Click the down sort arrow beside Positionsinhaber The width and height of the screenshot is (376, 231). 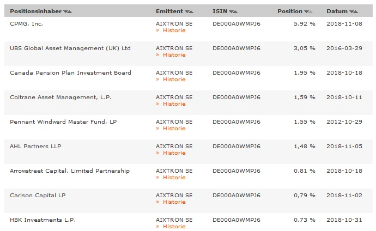point(65,11)
